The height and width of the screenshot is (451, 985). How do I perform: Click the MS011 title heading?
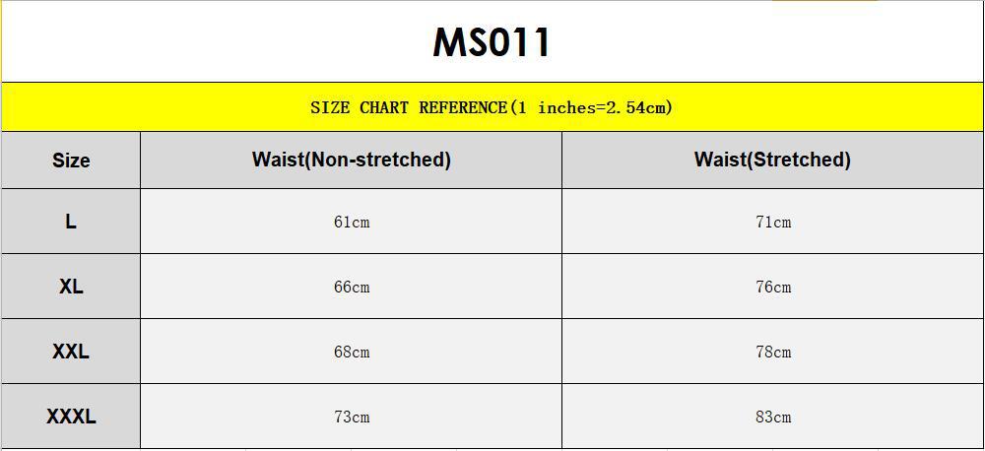tap(492, 42)
